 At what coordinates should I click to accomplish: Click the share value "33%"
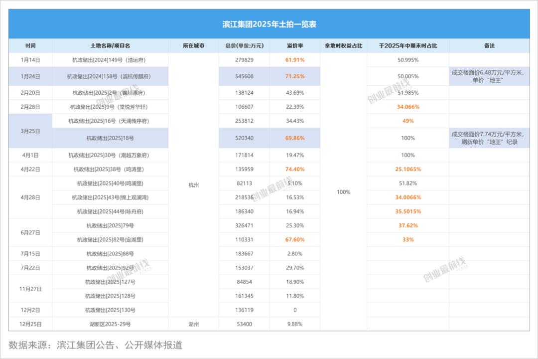point(408,240)
